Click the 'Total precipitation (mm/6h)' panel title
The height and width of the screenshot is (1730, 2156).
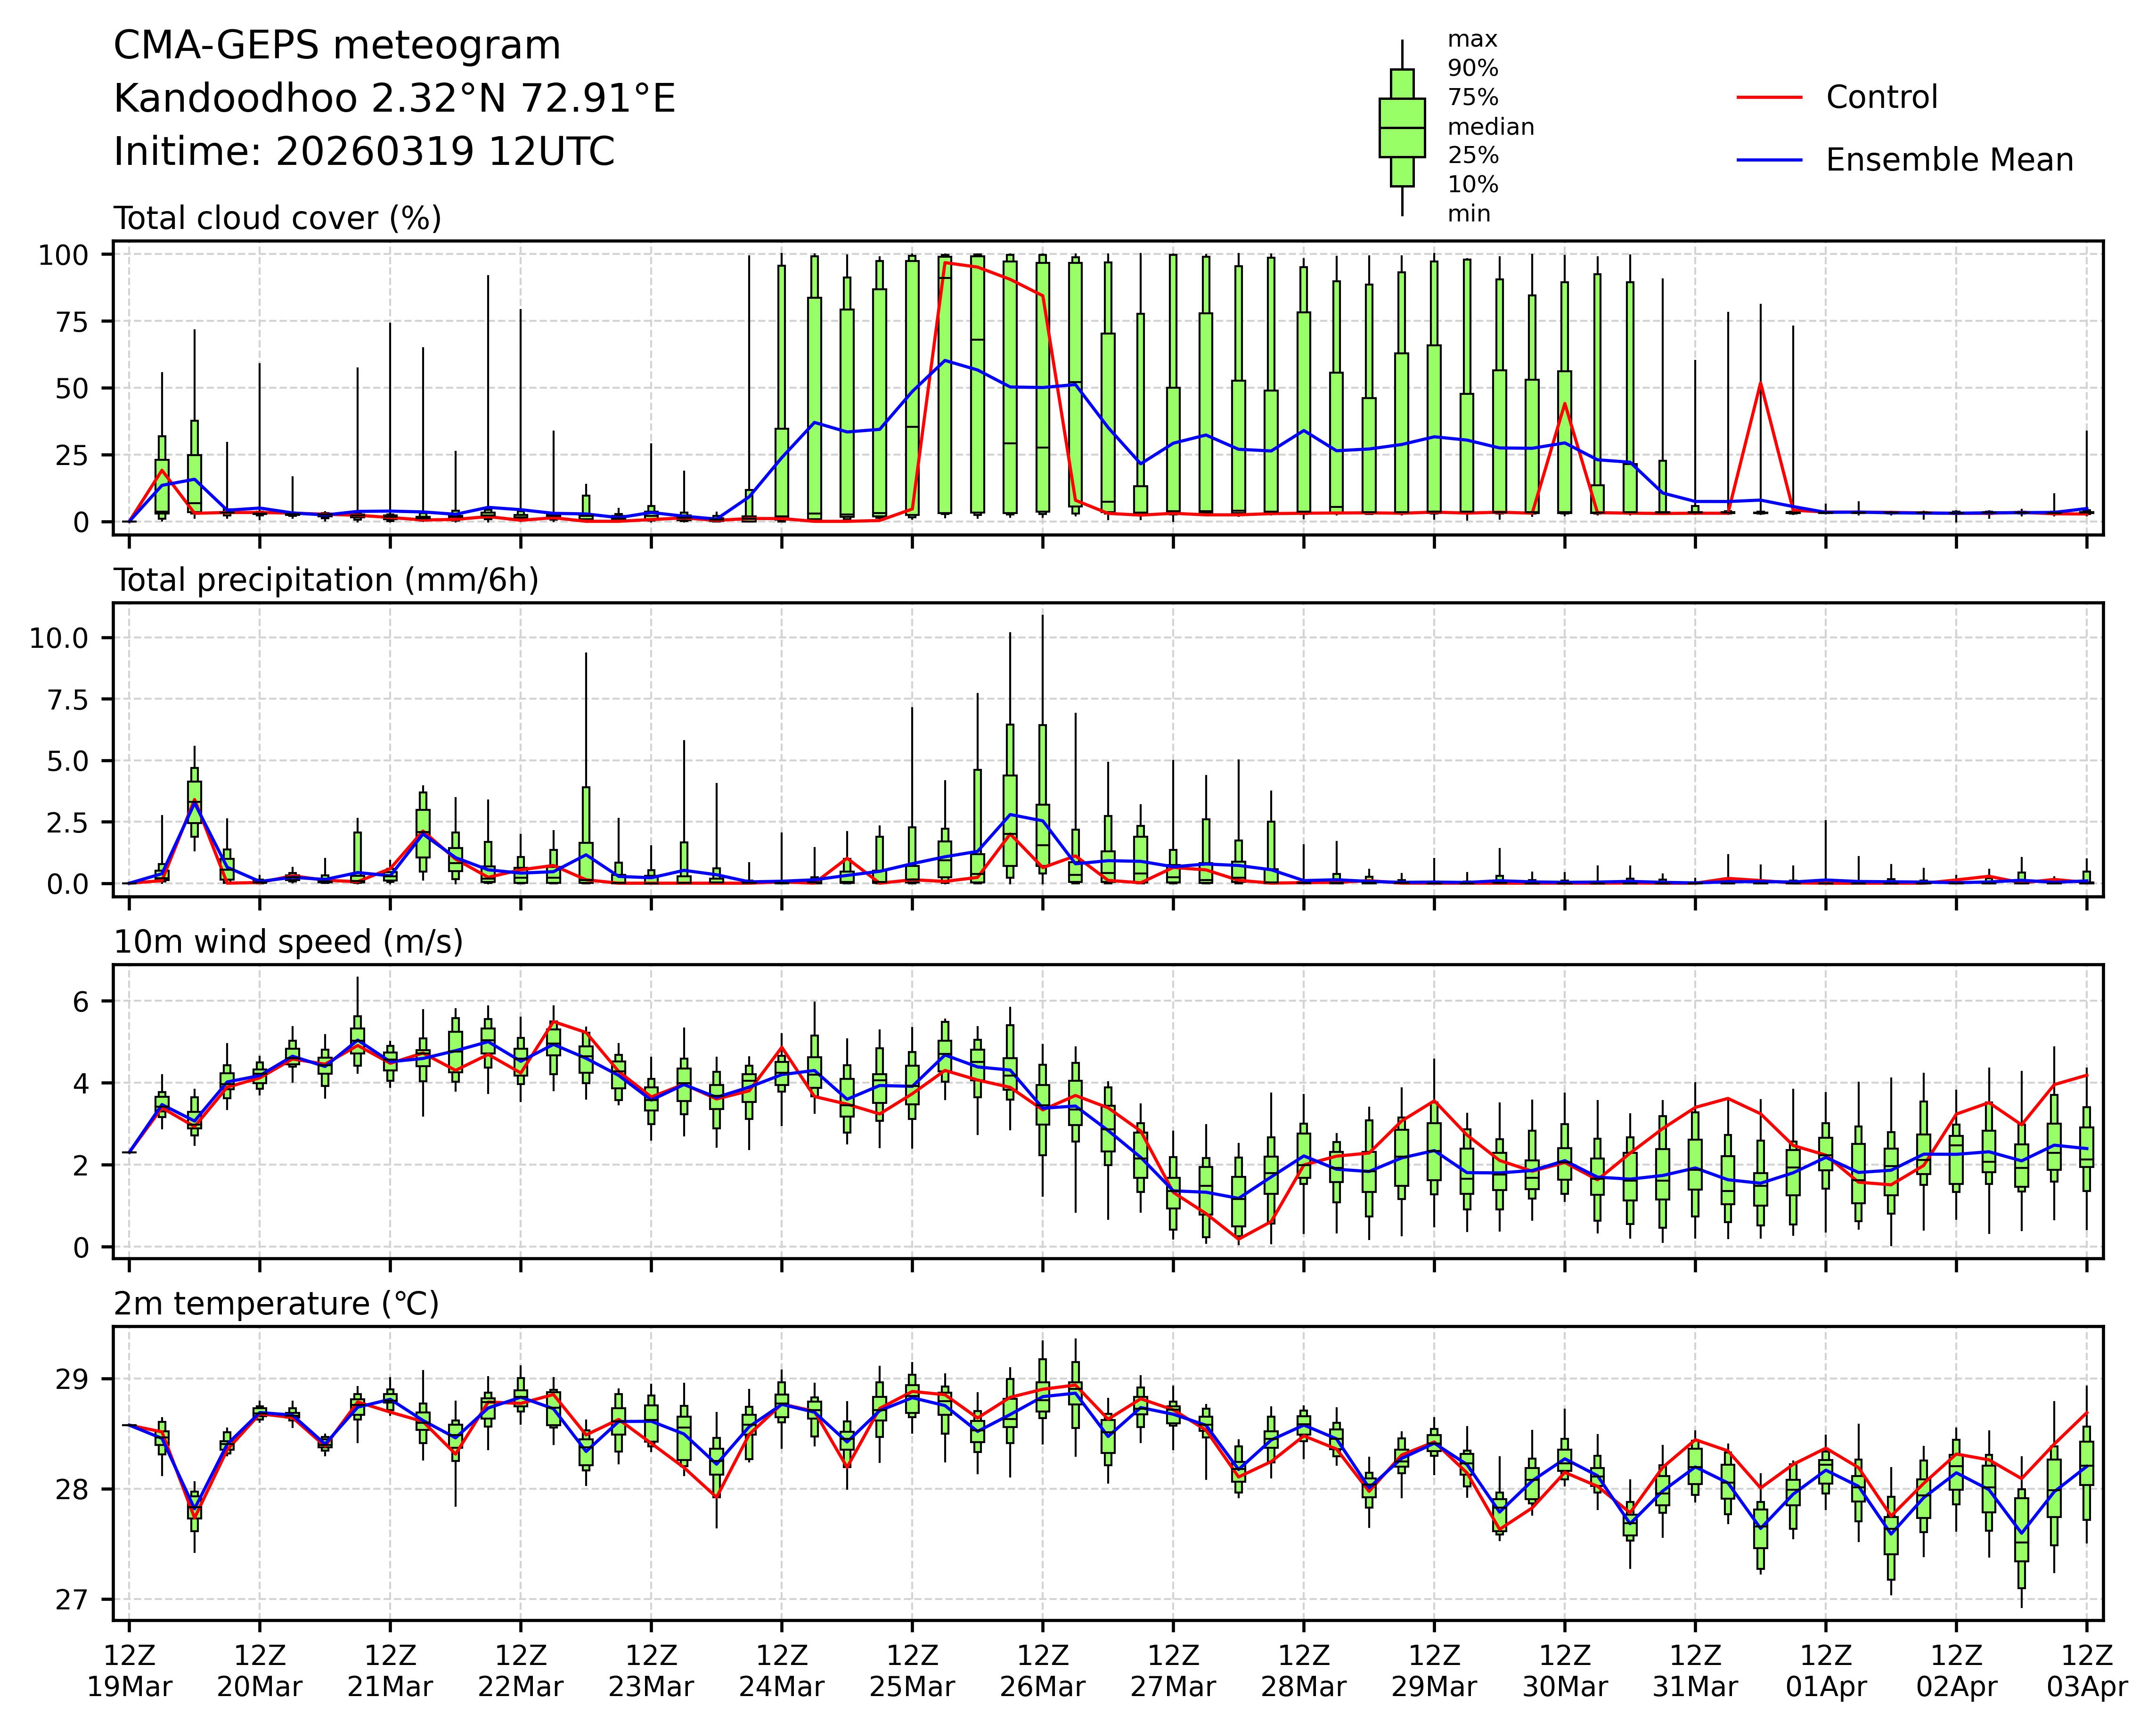326,580
